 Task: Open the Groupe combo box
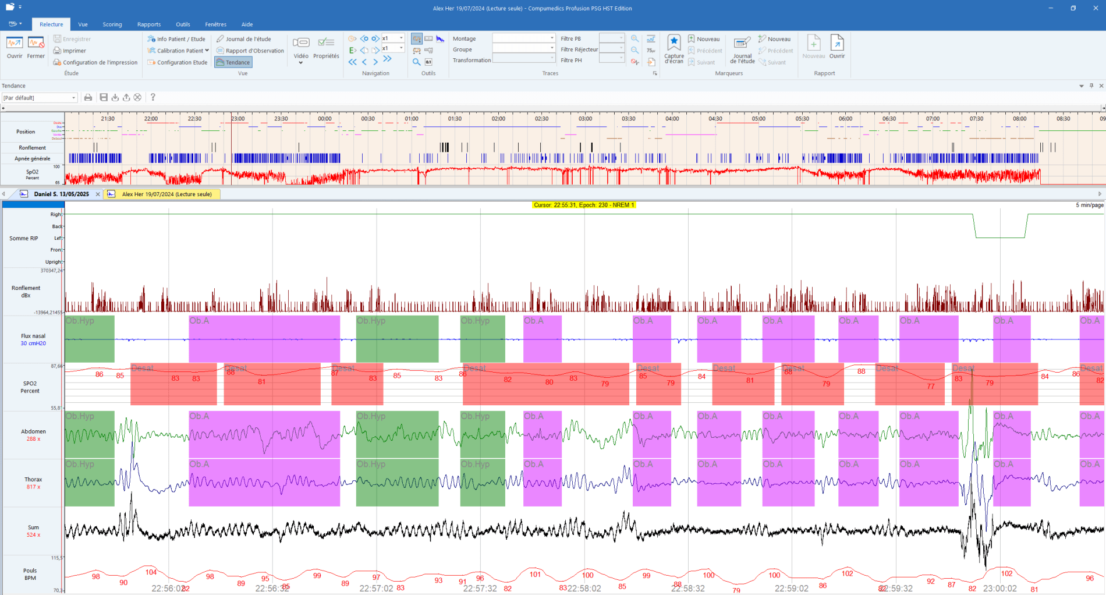[524, 49]
